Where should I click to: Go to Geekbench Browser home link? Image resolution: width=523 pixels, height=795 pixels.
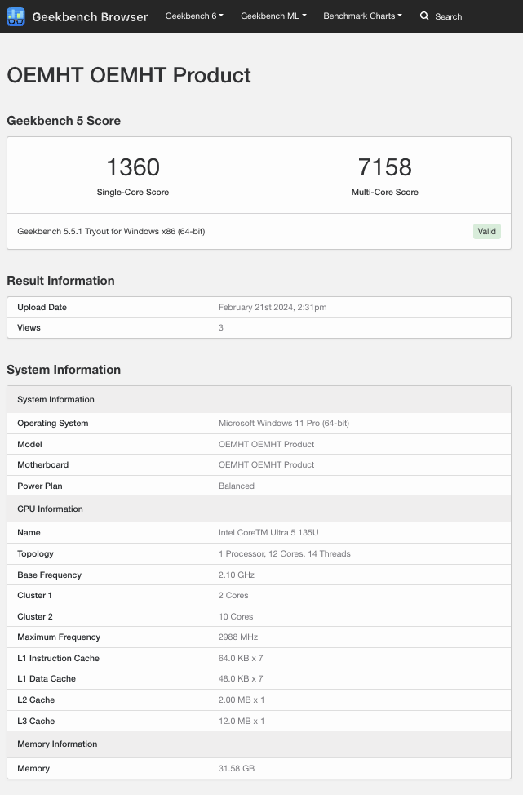tap(90, 16)
